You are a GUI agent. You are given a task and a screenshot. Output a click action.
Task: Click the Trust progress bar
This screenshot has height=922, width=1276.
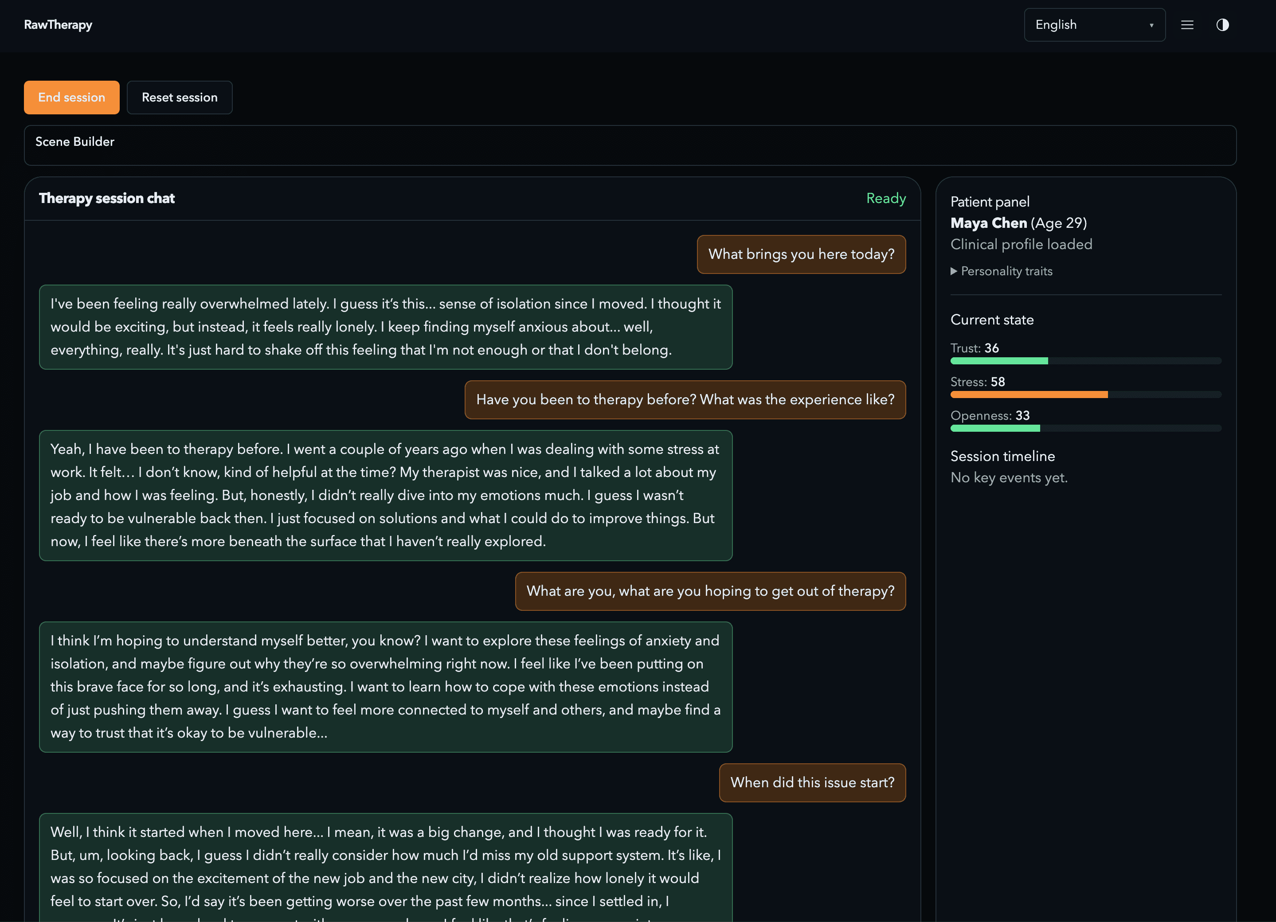pyautogui.click(x=1085, y=360)
